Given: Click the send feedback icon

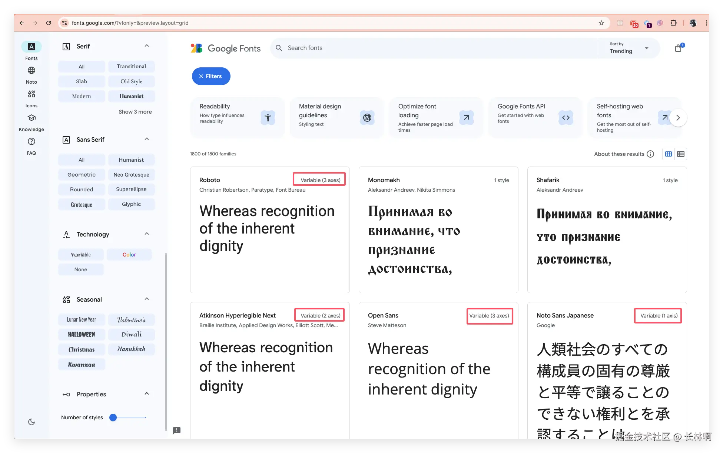Looking at the screenshot, I should [x=177, y=430].
